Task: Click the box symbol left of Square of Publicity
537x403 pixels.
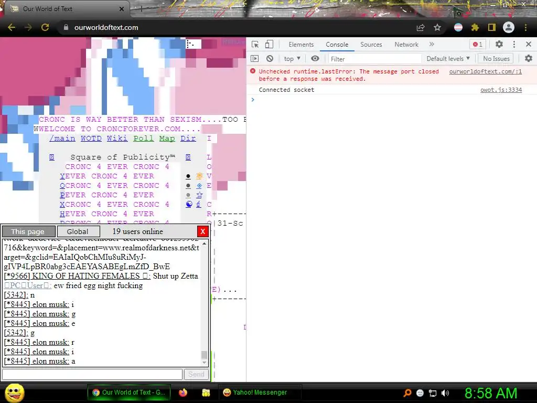Action: tap(52, 157)
